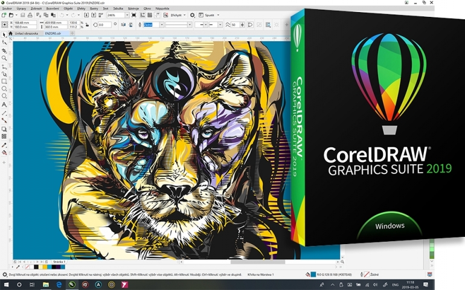Image resolution: width=465 pixels, height=290 pixels.
Task: Select the Rectangle tool
Action: [x=4, y=81]
